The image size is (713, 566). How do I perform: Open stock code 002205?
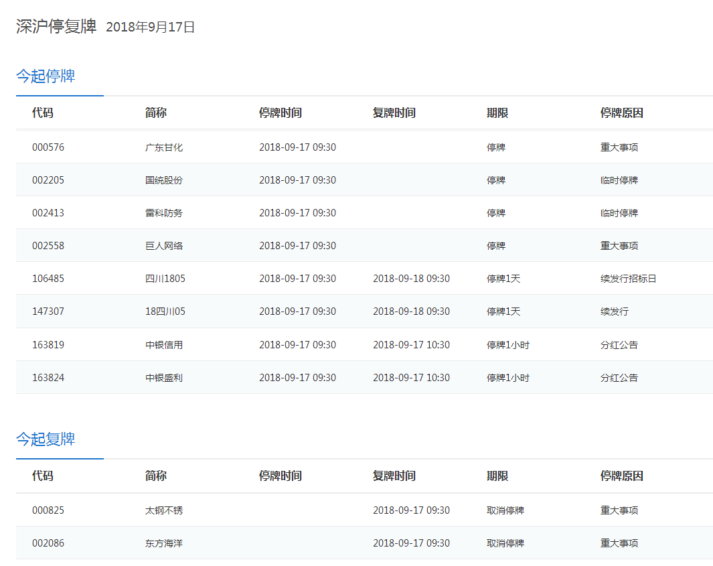click(x=48, y=180)
